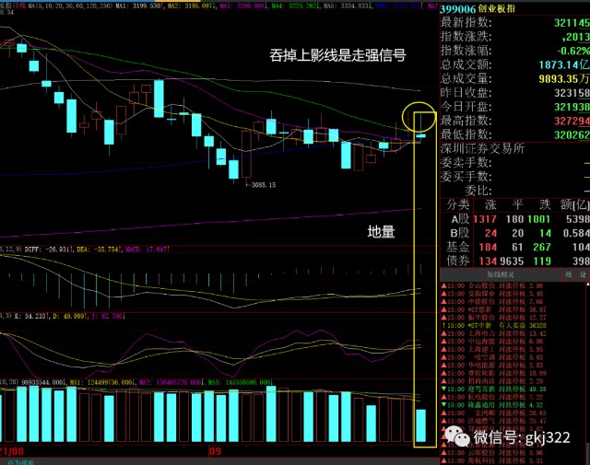
Task: Click the 统 button in the 短线精灵 header
Action: pos(568,274)
